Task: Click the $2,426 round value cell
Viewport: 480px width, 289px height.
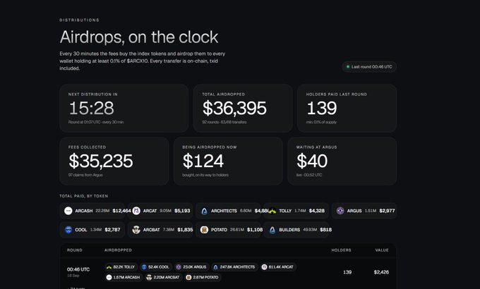Action: pos(381,272)
